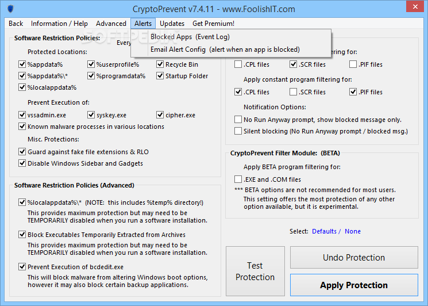The height and width of the screenshot is (306, 428).
Task: Close the CryptoPrevent window
Action: coord(415,6)
